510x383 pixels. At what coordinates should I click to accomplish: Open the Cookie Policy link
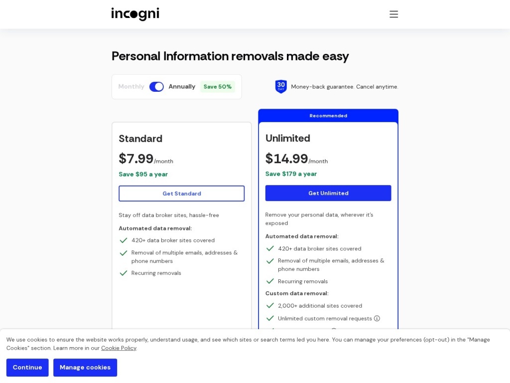[x=119, y=348]
